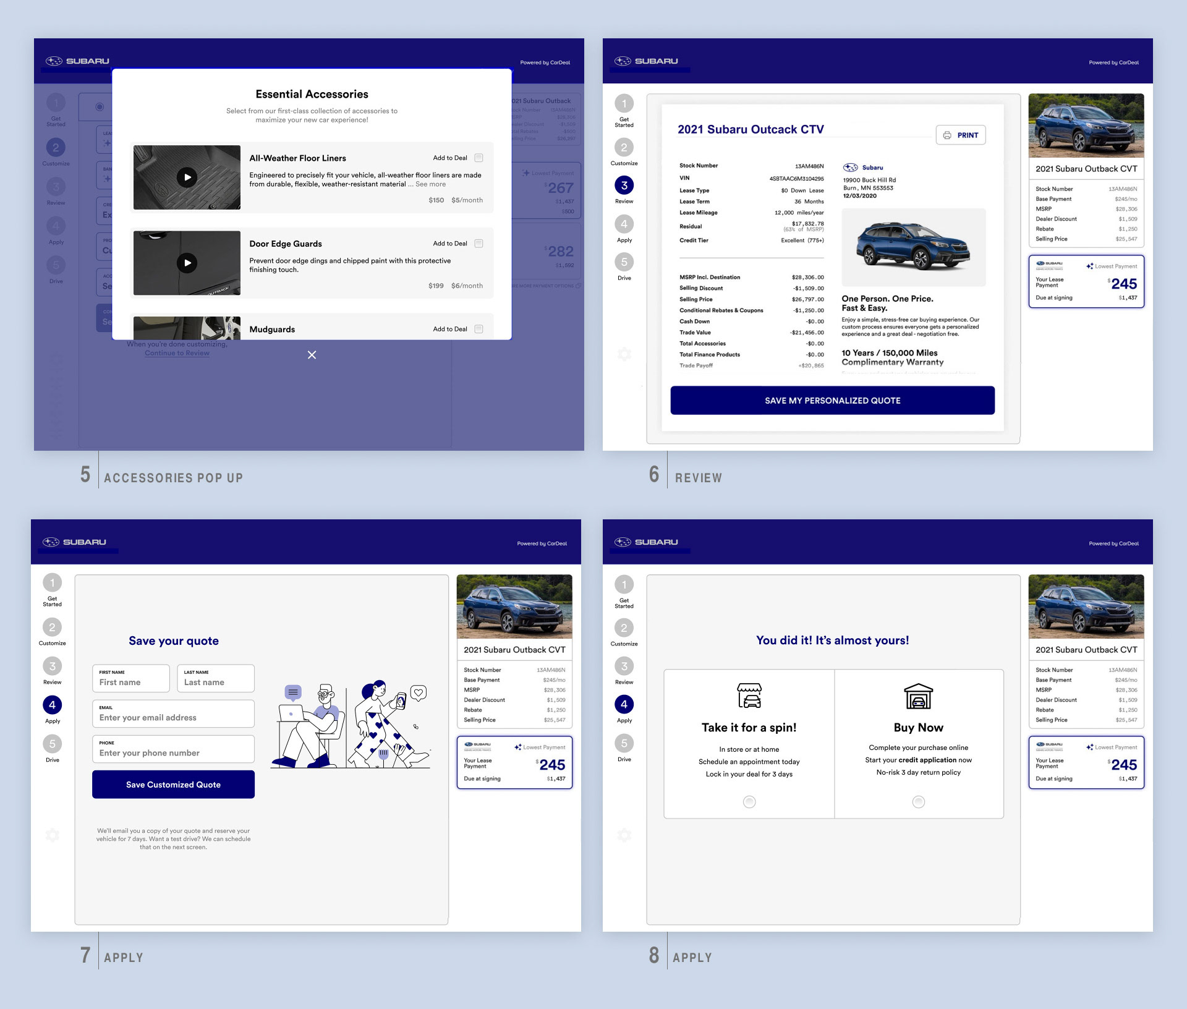Viewport: 1187px width, 1009px height.
Task: Open car photo on You did it screen sidebar
Action: pyautogui.click(x=1086, y=607)
